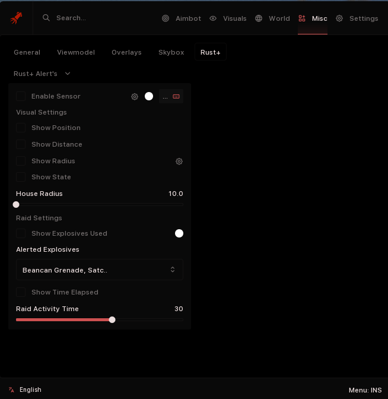Enable Show State checkbox

pos(21,177)
